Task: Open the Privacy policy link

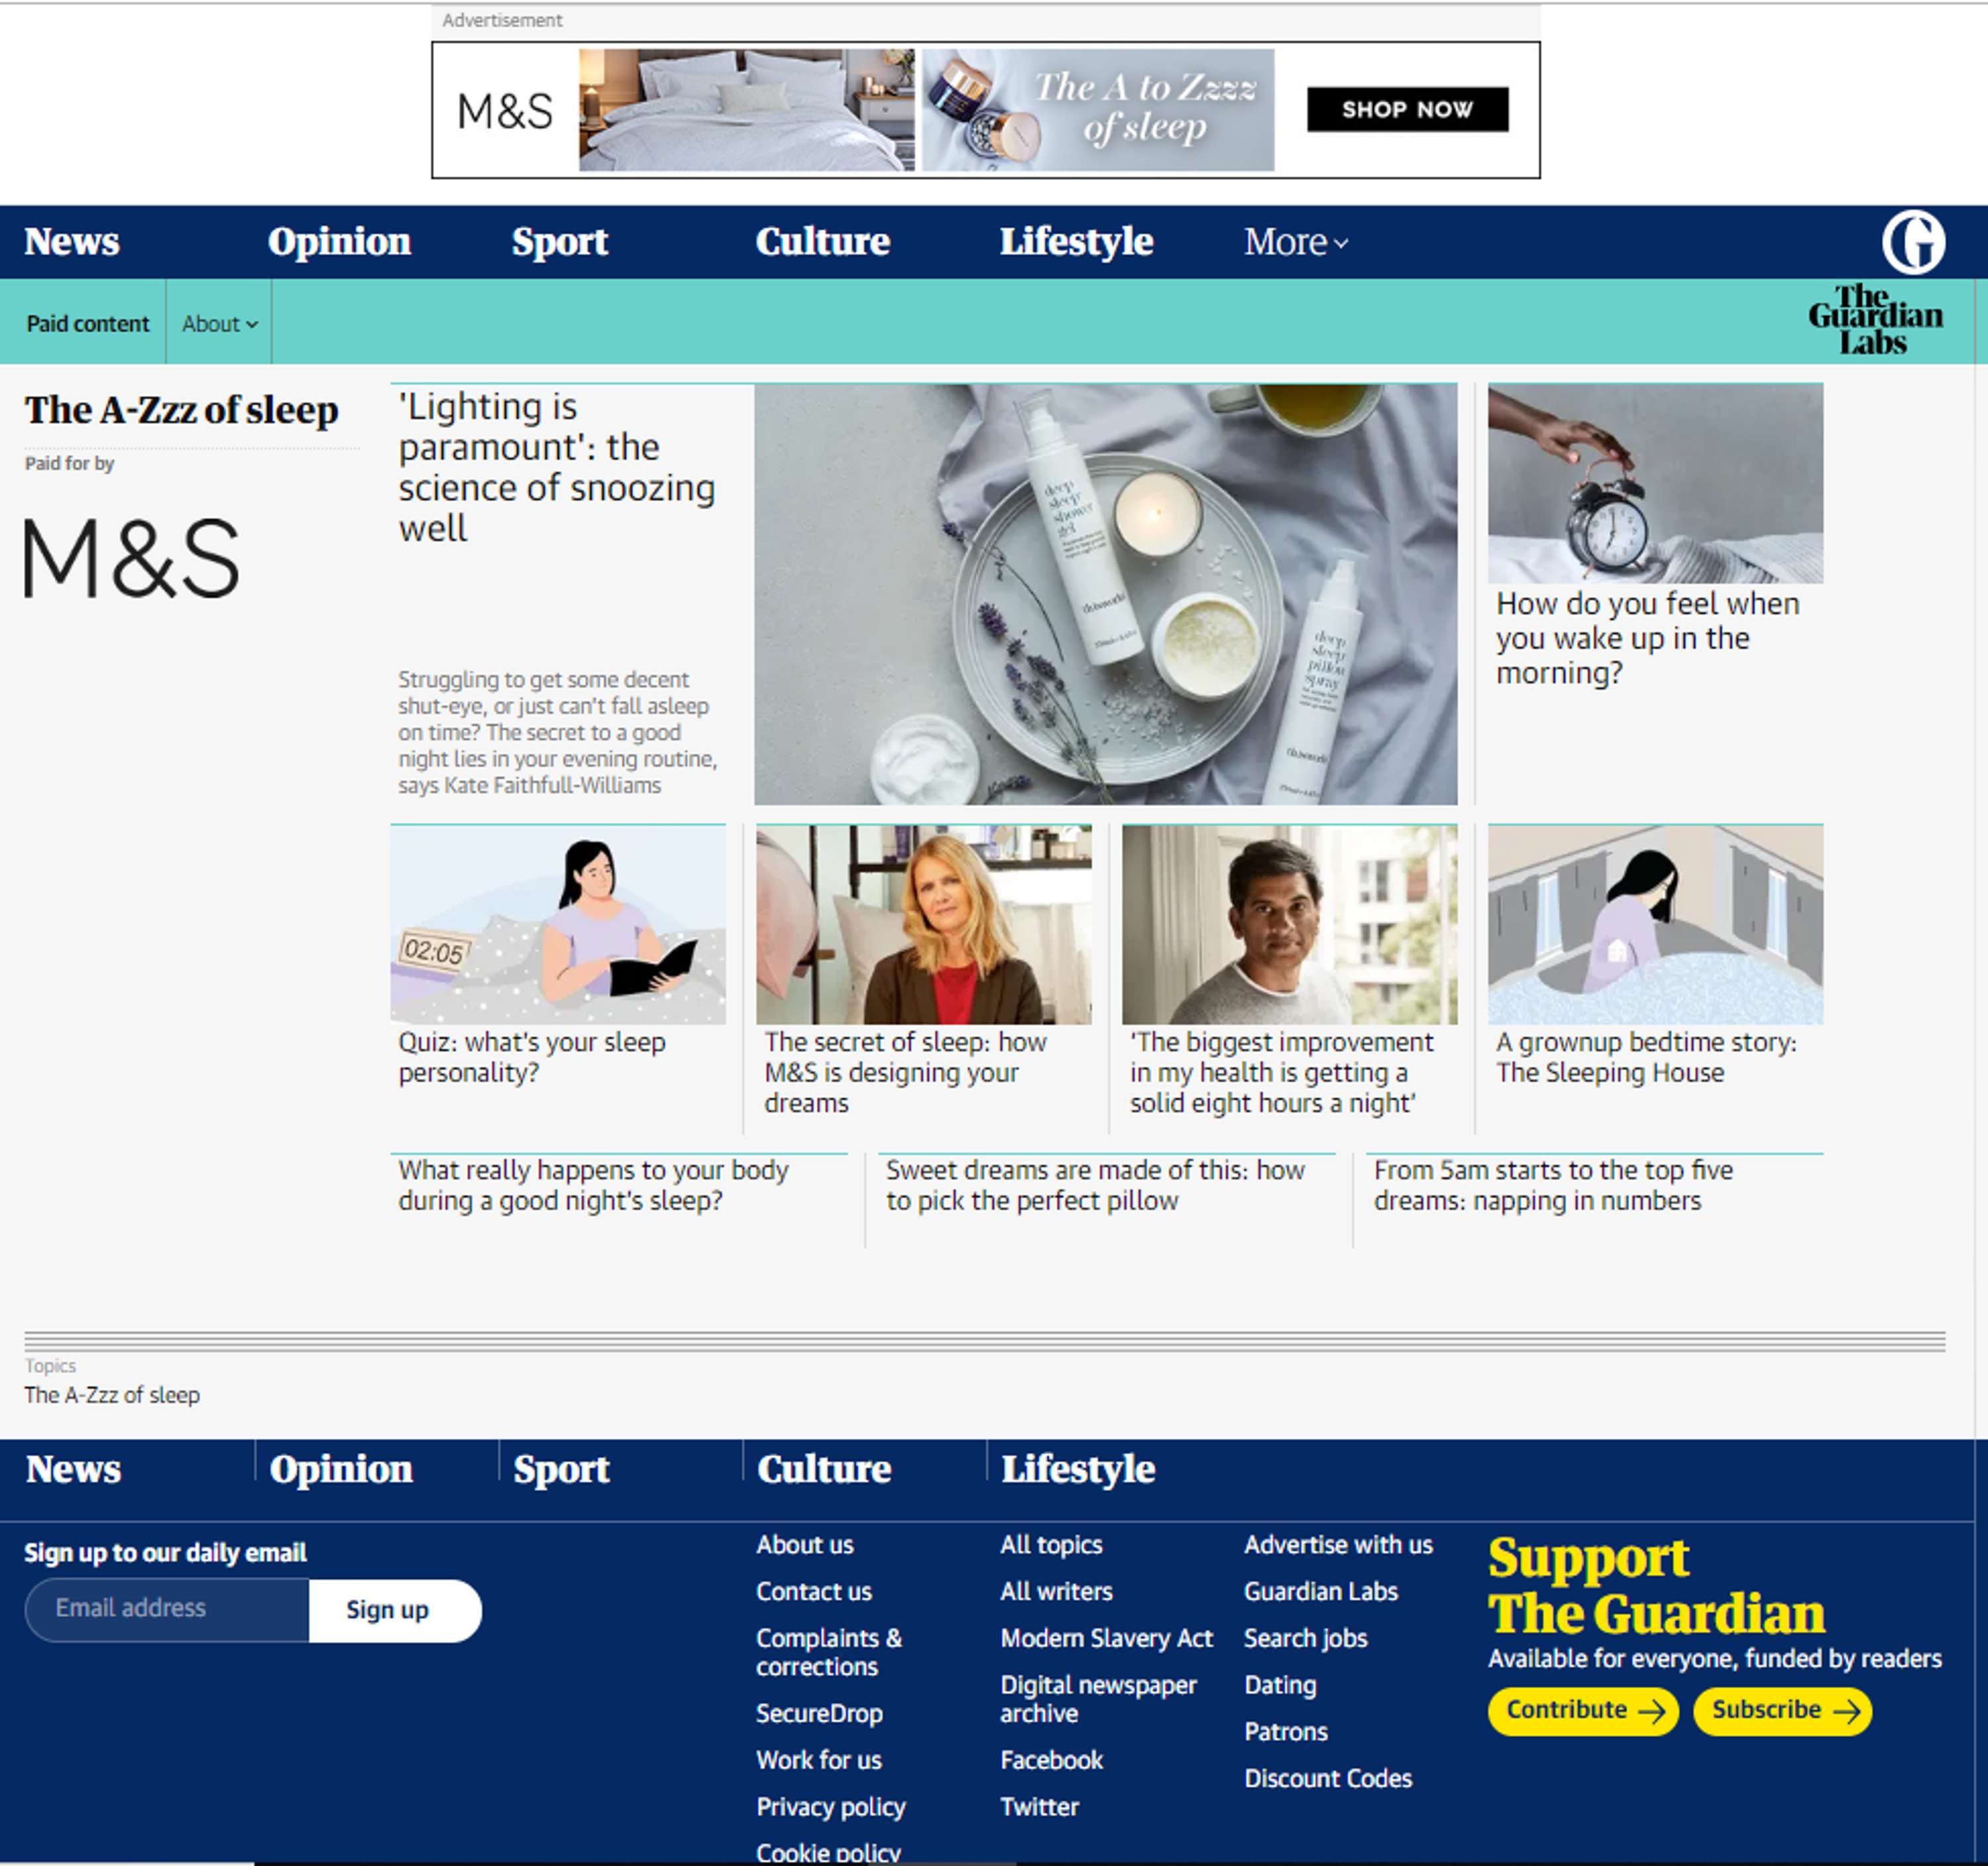Action: coord(831,1808)
